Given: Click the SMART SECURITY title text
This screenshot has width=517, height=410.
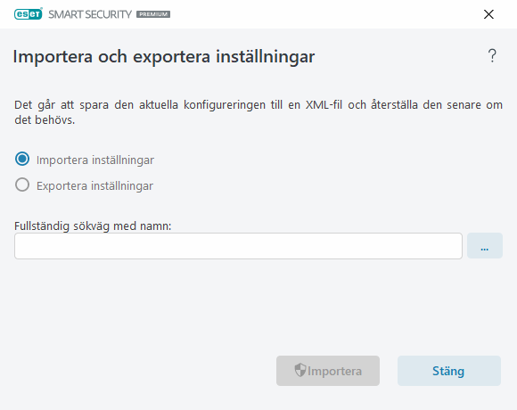Looking at the screenshot, I should click(90, 14).
